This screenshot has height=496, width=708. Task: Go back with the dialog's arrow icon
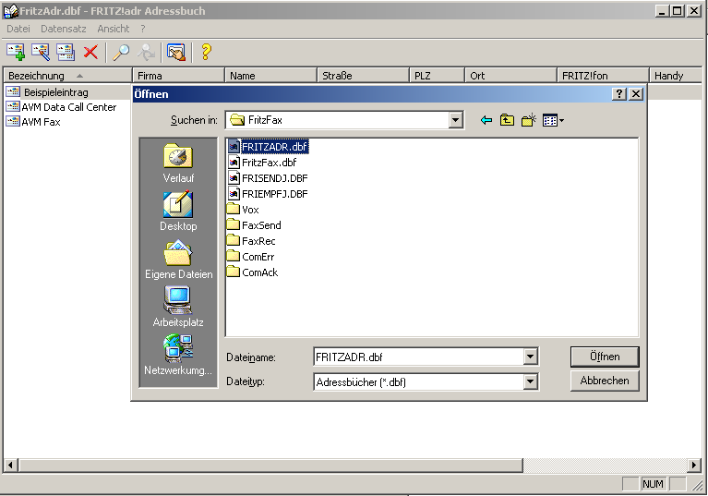486,120
